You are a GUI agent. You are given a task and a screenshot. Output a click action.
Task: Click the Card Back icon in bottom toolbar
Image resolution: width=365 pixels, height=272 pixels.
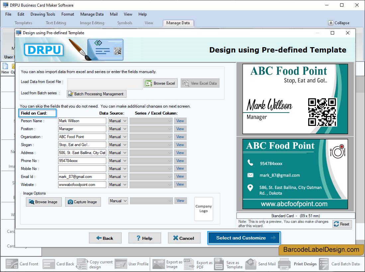[48, 264]
